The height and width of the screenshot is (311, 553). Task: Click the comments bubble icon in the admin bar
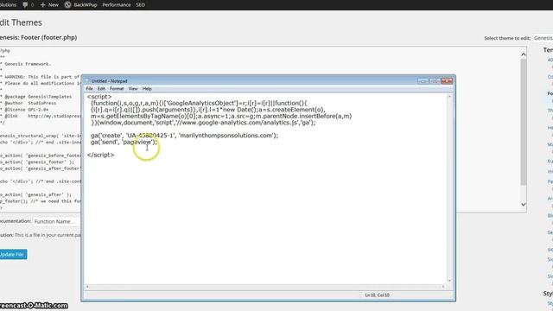pos(25,5)
